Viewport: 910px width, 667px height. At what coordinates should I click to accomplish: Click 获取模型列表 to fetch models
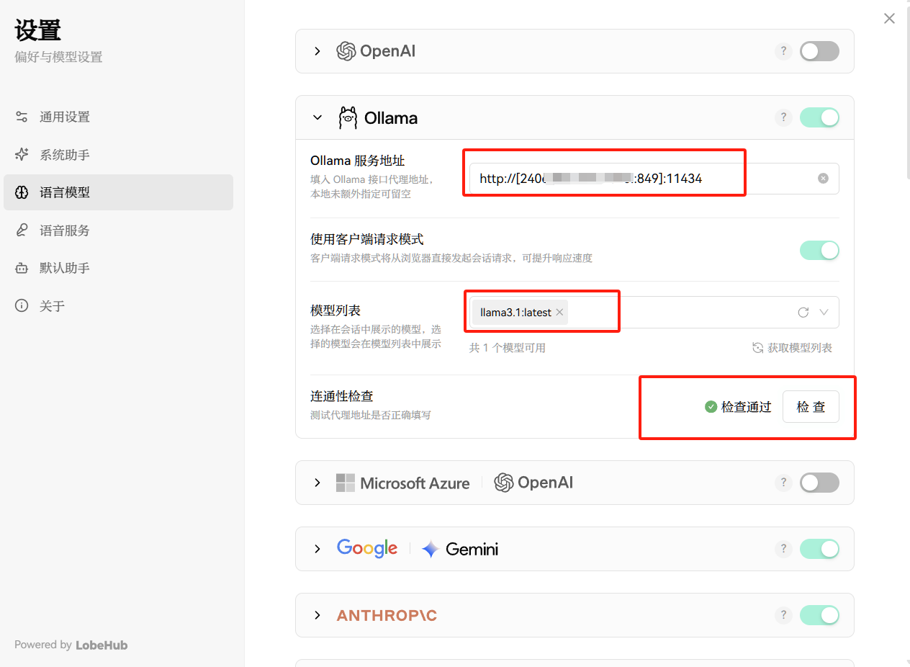[x=793, y=348]
